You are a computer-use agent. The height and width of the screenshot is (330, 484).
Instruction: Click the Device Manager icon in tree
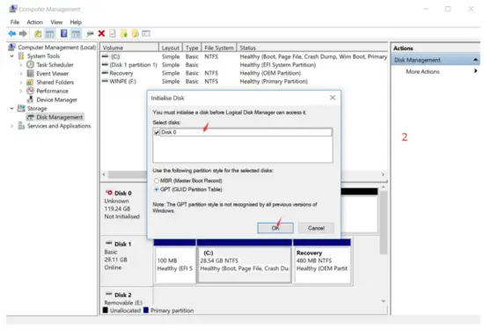click(x=30, y=99)
